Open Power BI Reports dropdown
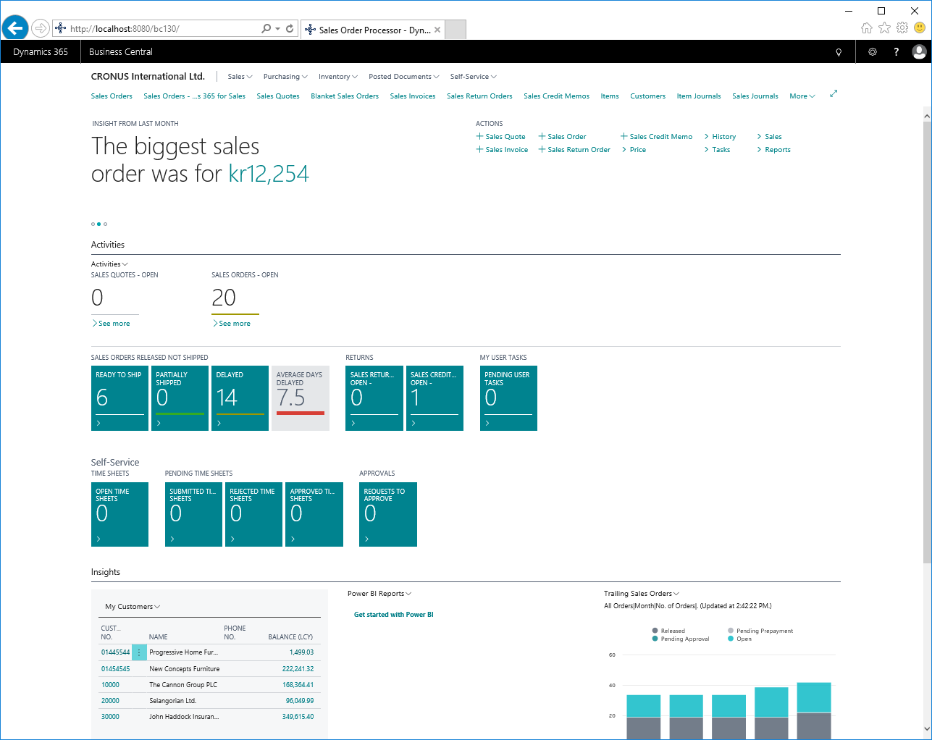932x740 pixels. [x=379, y=594]
